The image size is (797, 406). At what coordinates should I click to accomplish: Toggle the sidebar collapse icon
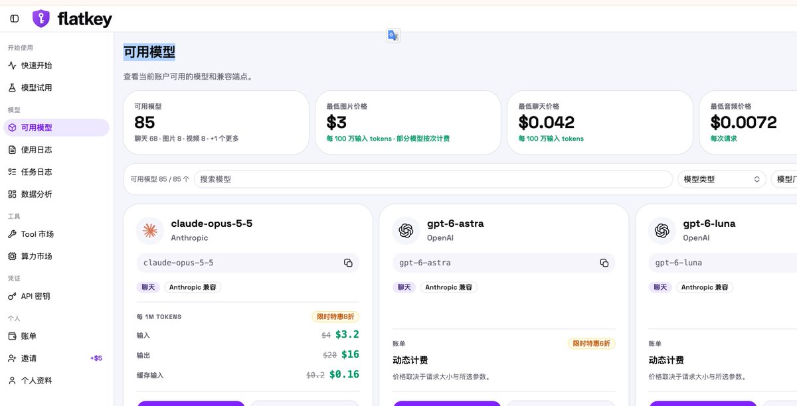pos(15,19)
